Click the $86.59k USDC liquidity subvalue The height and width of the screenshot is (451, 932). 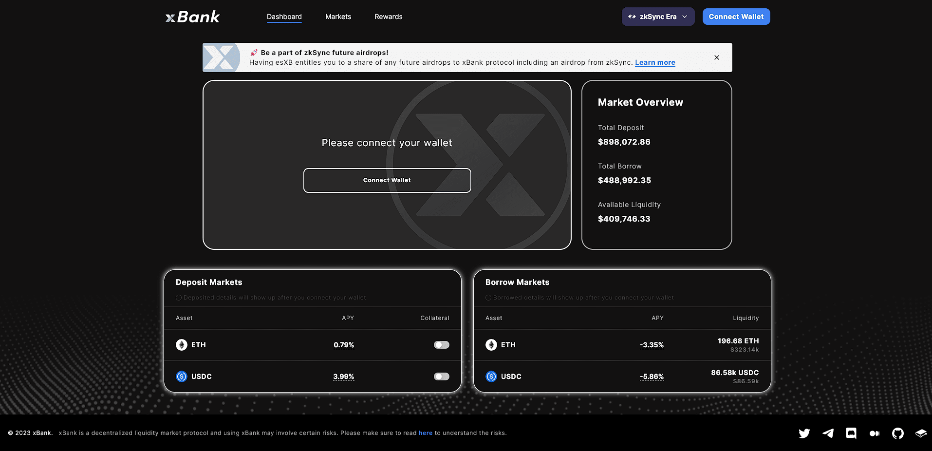[746, 381]
